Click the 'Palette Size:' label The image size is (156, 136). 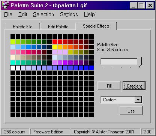pos(108,45)
